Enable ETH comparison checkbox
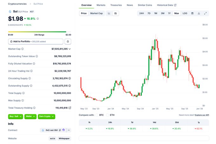Viewport: 216px width, 144px height. 108,115
